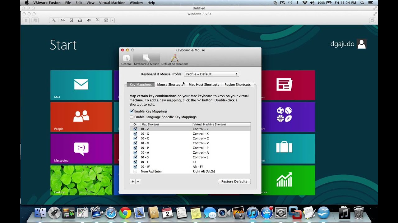Launch Google Chrome from the Dock

click(x=125, y=213)
